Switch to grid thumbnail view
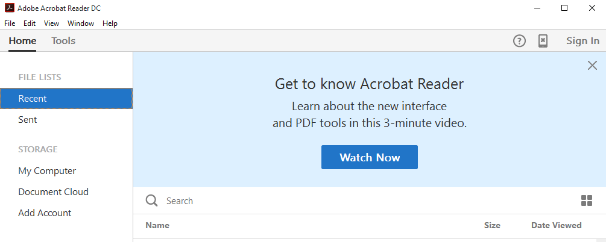Screen dimensions: 606x242 pyautogui.click(x=586, y=201)
